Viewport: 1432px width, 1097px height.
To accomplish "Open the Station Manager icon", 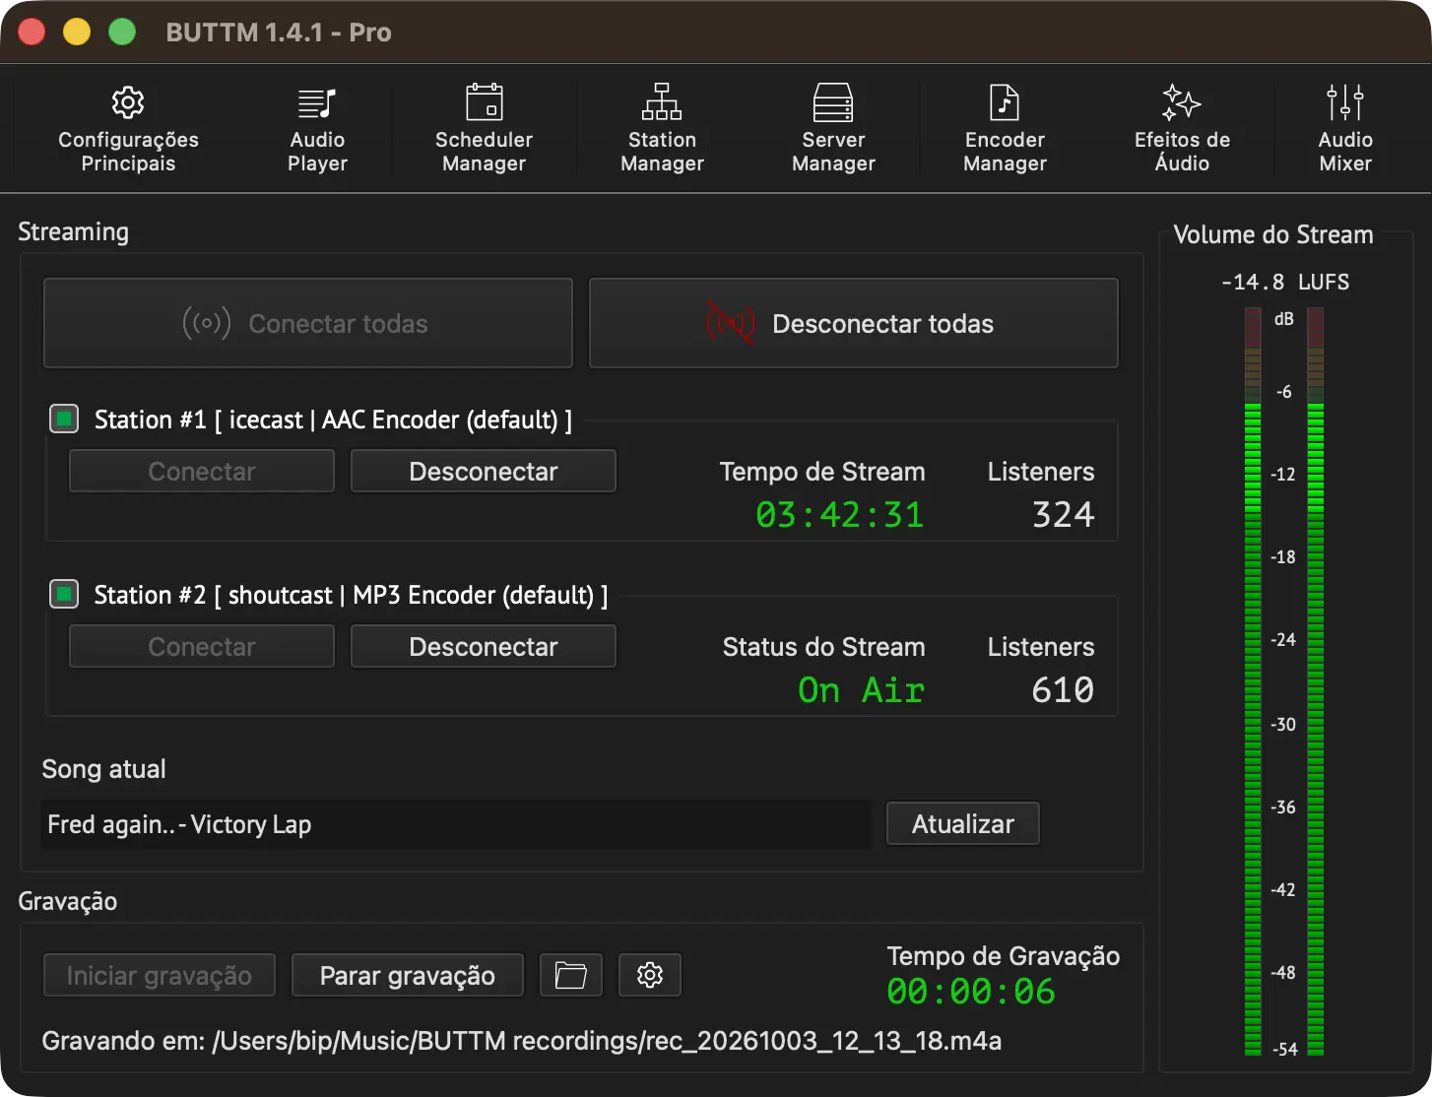I will tap(662, 102).
